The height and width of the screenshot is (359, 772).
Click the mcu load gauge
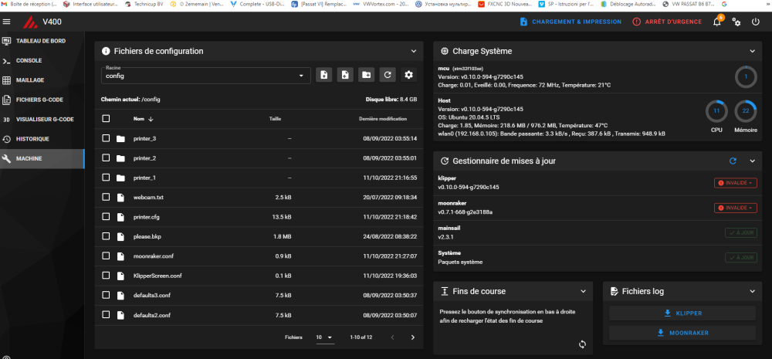746,76
